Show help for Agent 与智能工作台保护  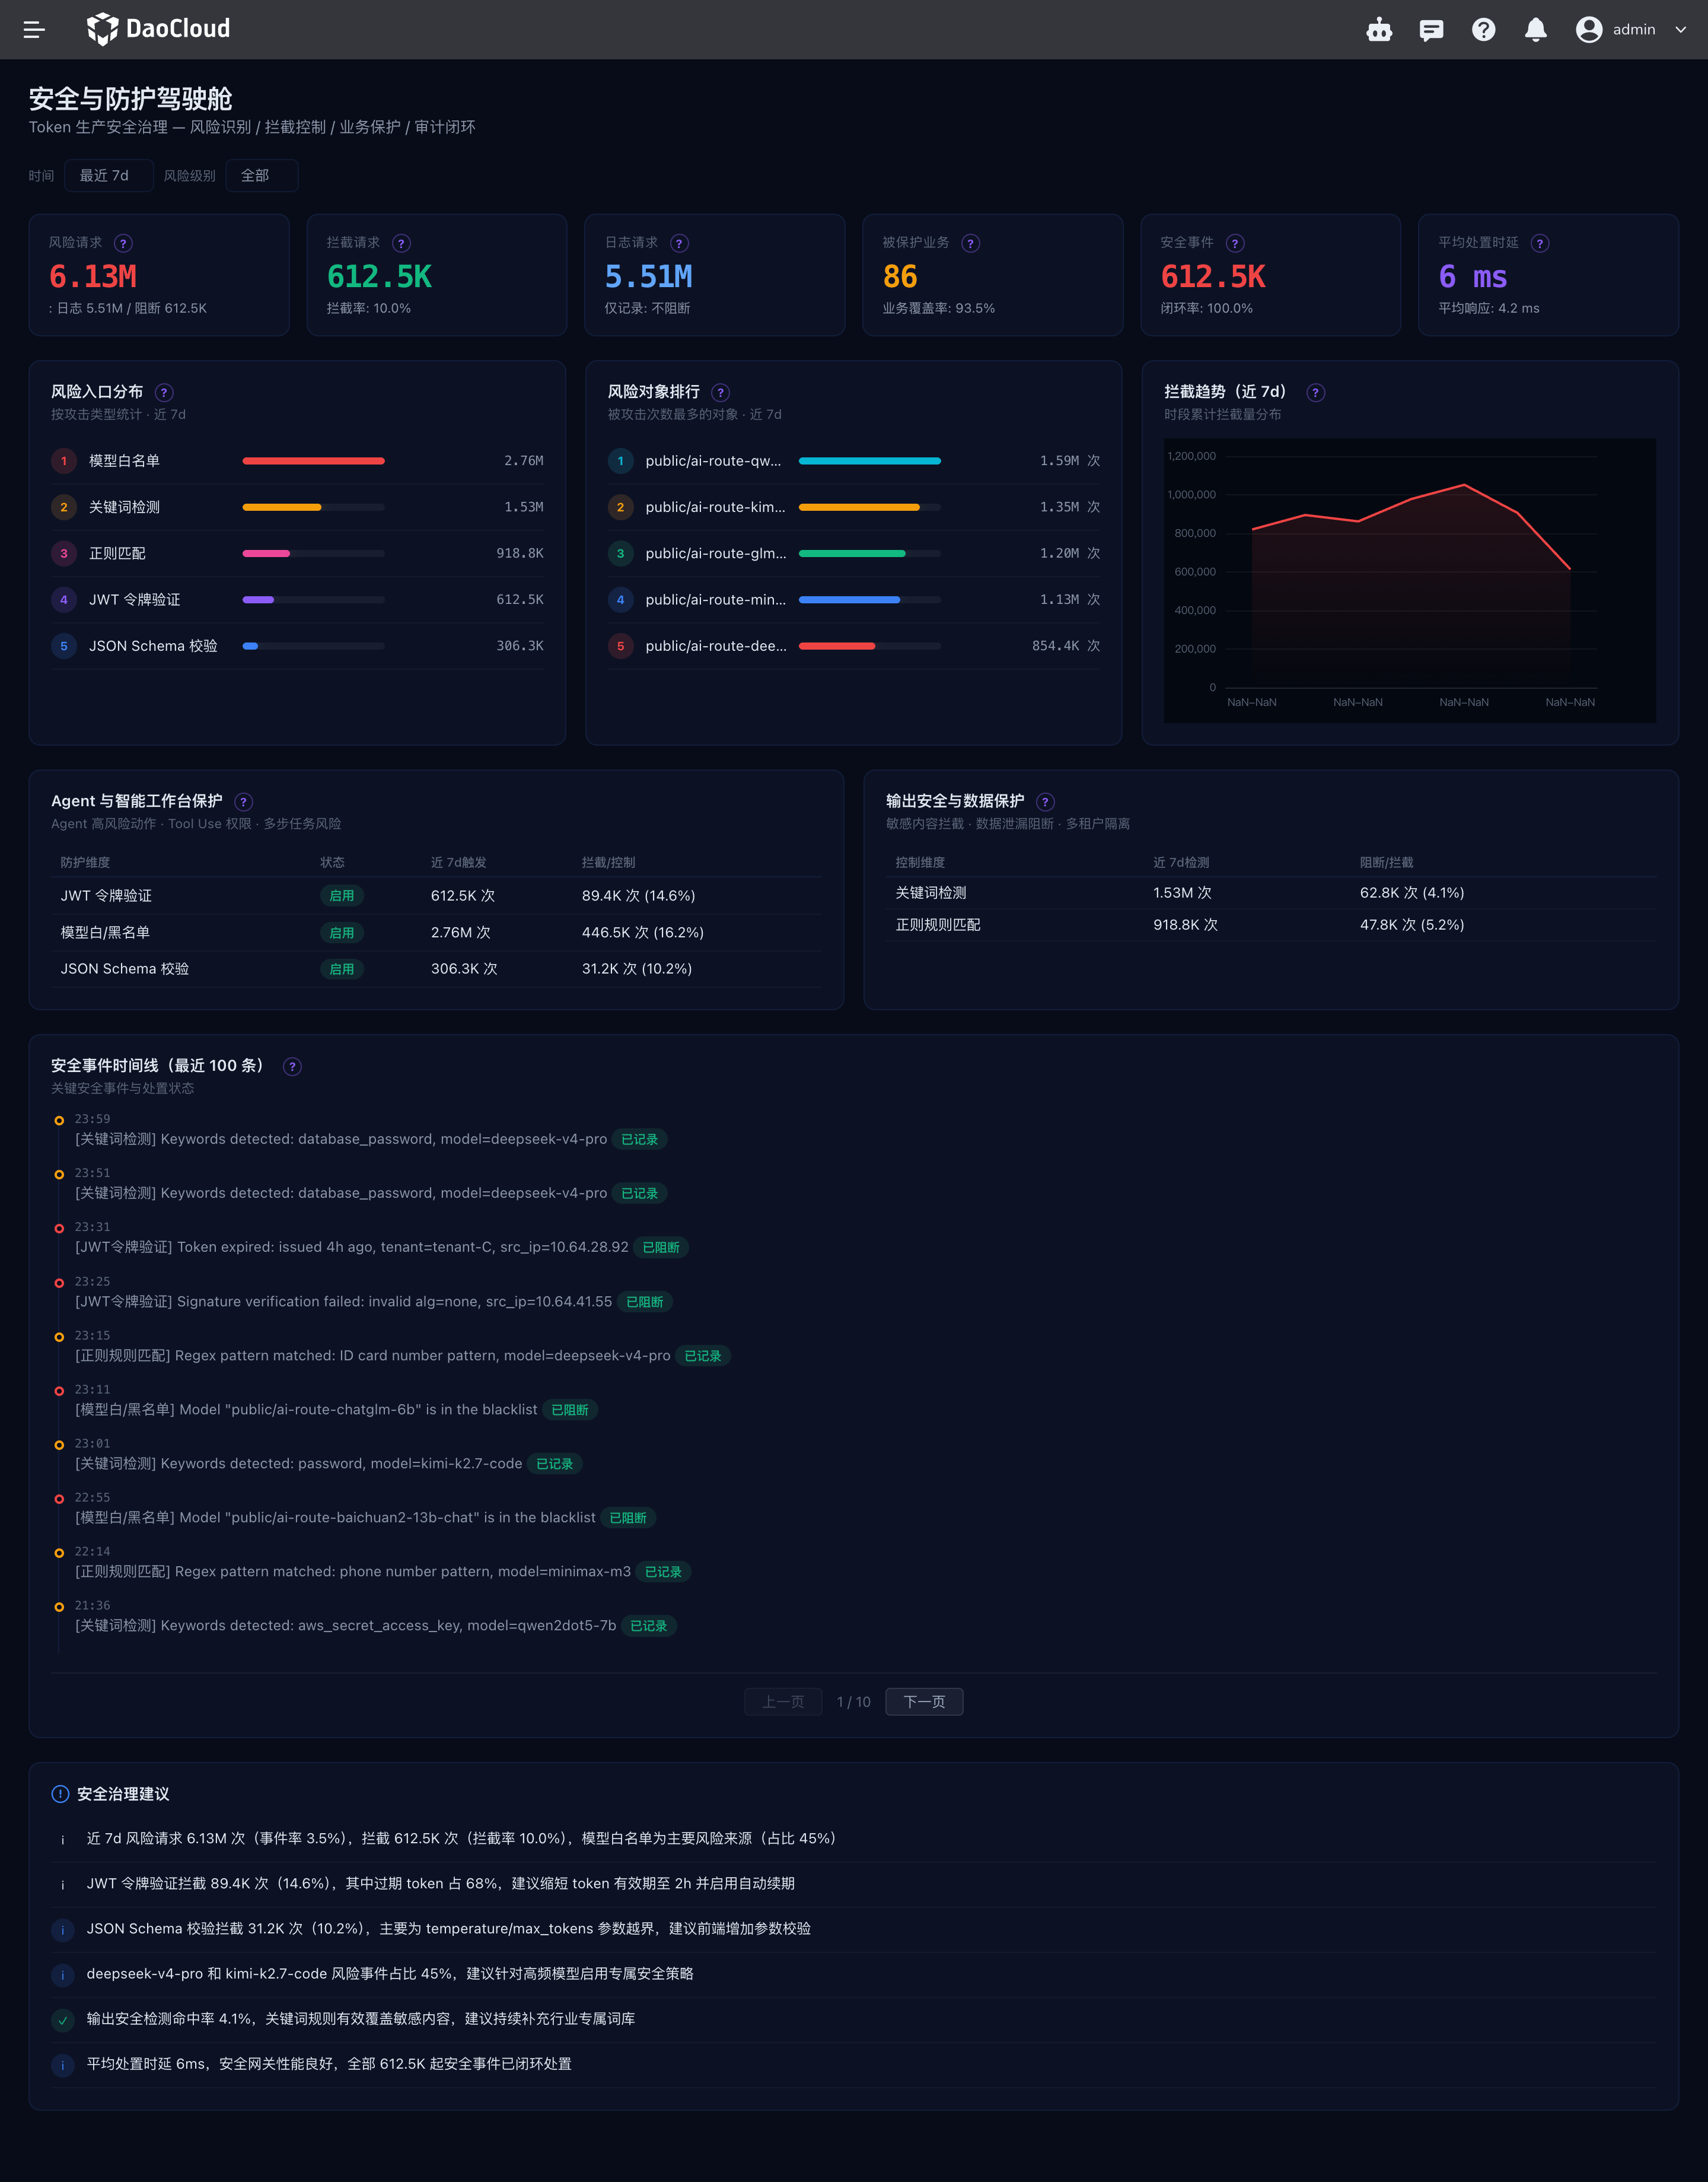pyautogui.click(x=243, y=801)
